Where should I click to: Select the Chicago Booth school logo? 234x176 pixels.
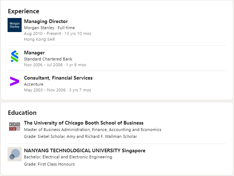[x=15, y=127]
